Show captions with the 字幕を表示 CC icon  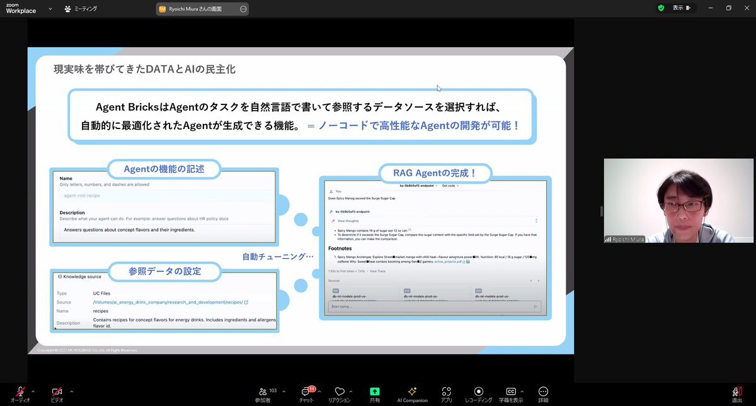click(x=511, y=392)
